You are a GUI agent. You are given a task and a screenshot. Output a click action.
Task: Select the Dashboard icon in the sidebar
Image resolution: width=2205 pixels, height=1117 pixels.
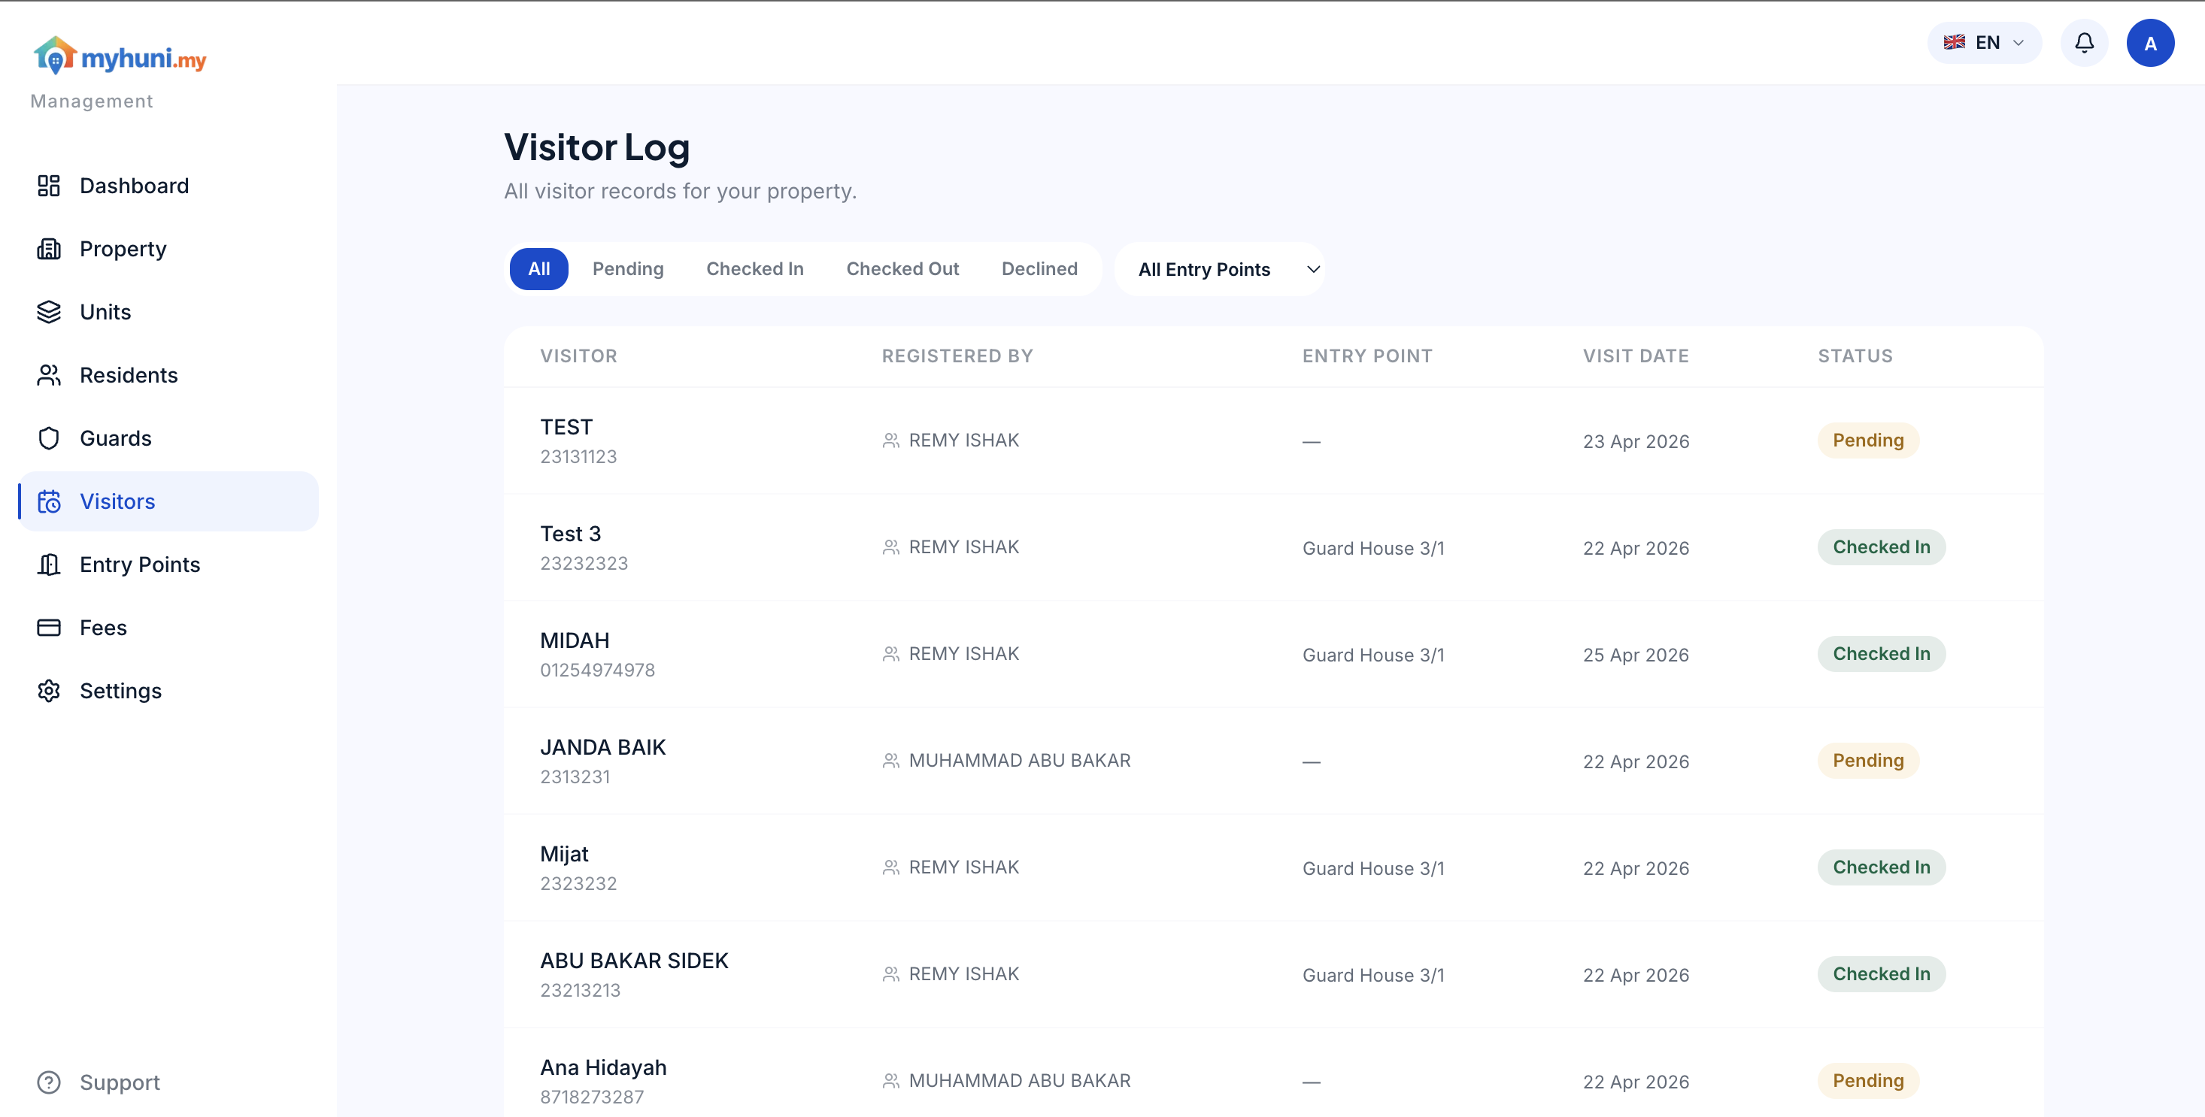[49, 186]
